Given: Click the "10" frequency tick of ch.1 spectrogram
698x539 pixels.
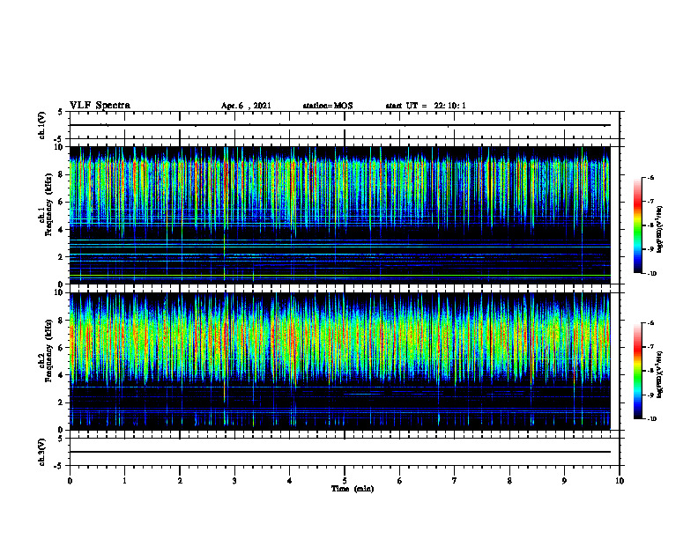Looking at the screenshot, I should (x=60, y=147).
